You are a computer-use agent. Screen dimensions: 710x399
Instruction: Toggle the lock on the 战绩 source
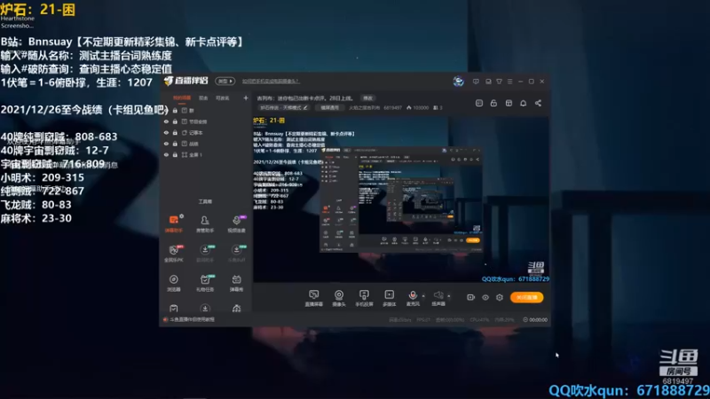pyautogui.click(x=175, y=144)
